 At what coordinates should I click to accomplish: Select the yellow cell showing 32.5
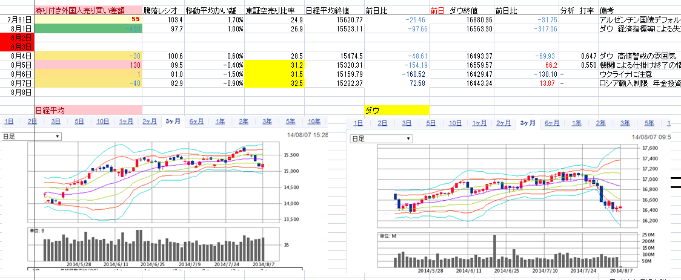[274, 83]
